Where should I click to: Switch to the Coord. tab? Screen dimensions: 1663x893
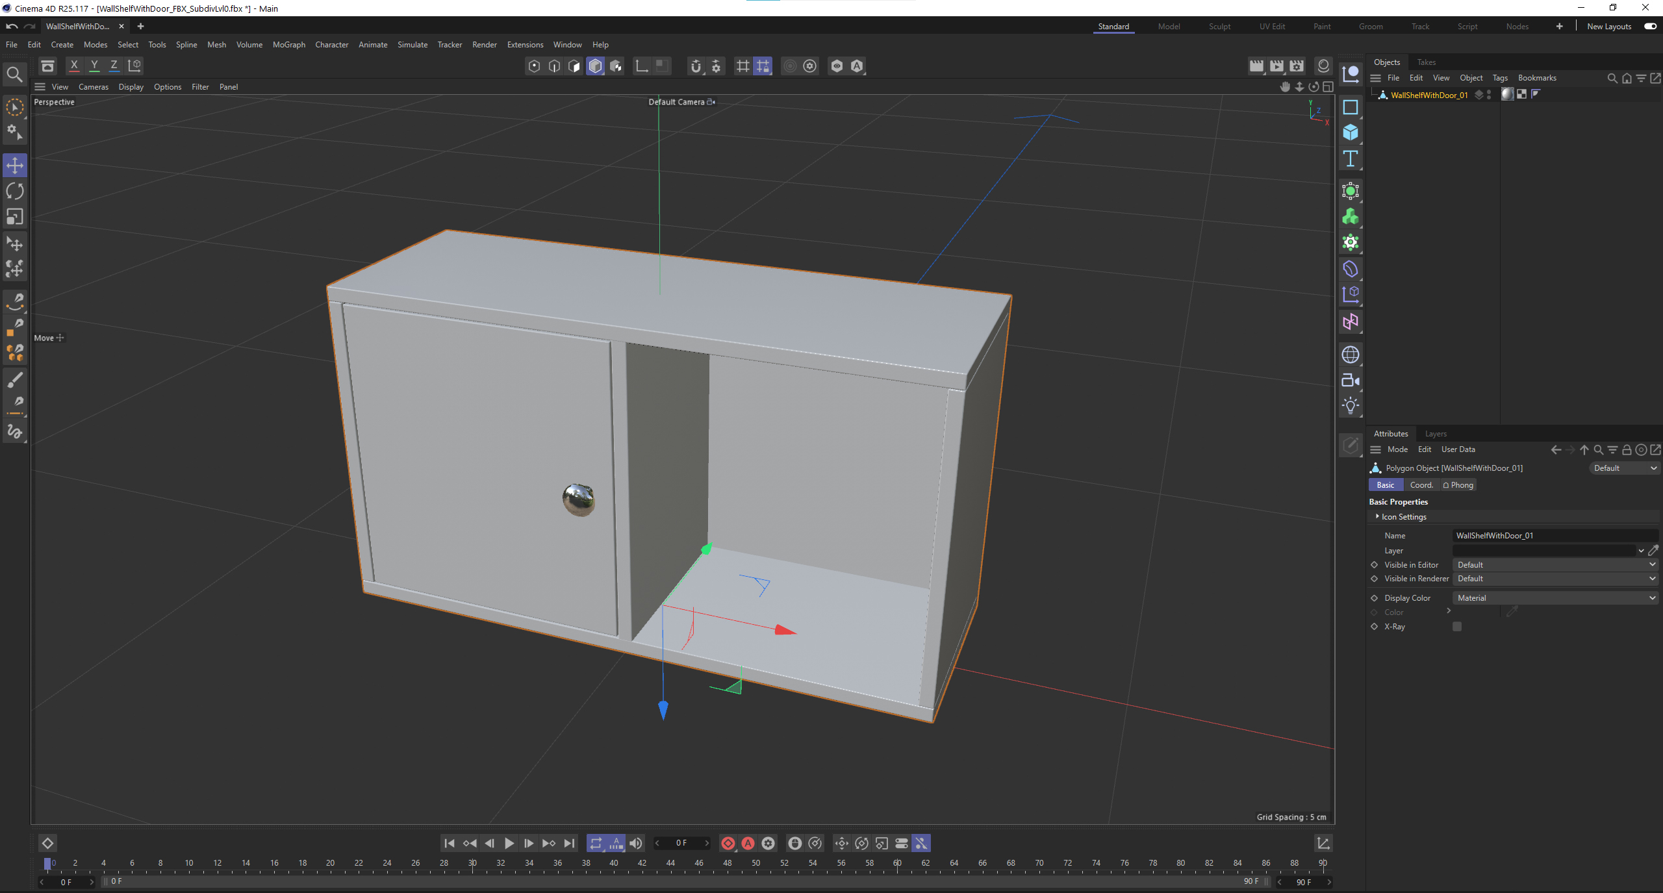click(1421, 485)
